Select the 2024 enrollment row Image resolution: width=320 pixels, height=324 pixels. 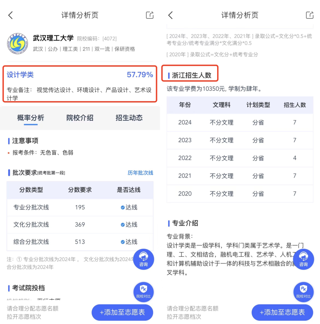240,122
